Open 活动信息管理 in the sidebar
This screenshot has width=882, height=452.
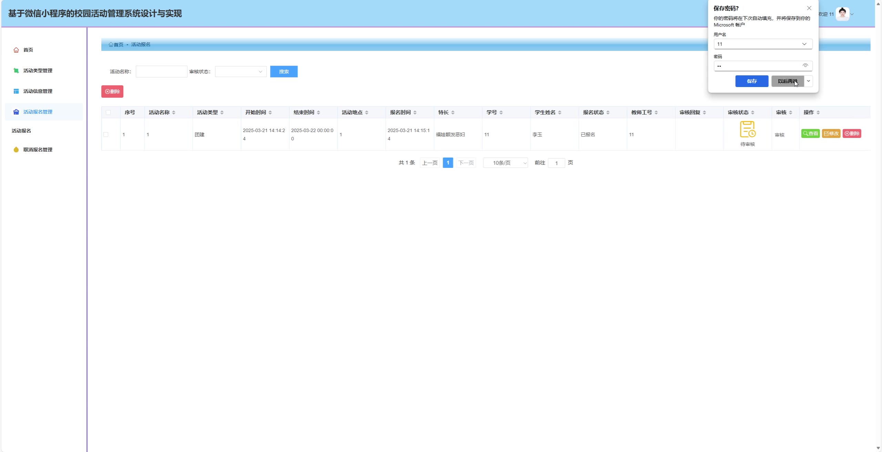pos(38,91)
